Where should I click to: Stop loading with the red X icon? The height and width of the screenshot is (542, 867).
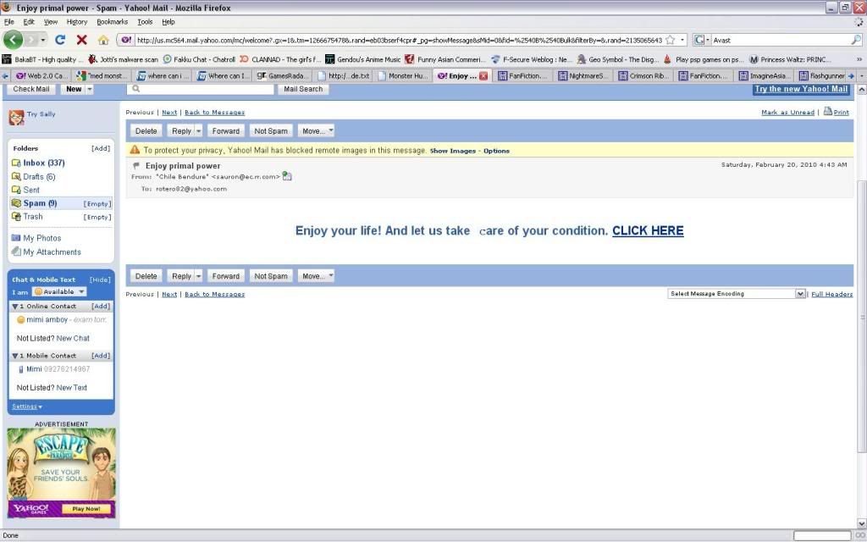coord(82,40)
